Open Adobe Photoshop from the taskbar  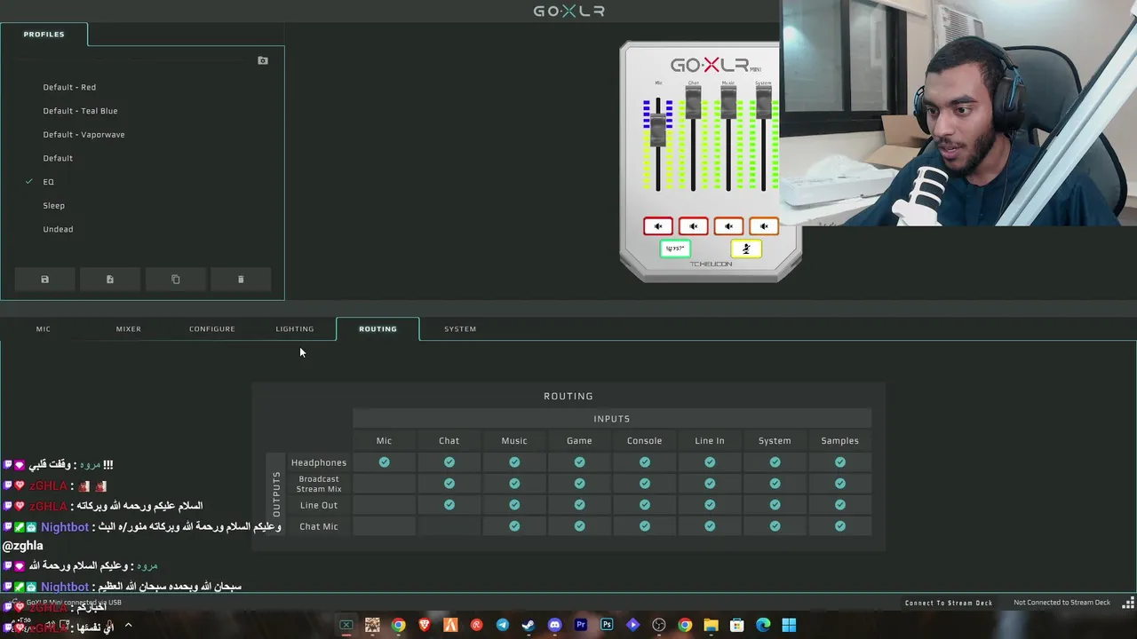(607, 625)
